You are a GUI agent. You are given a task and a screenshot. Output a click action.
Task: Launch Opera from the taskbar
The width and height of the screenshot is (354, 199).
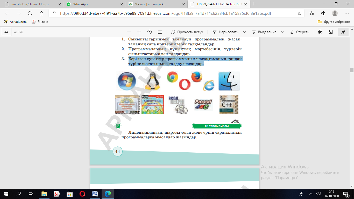point(82,194)
